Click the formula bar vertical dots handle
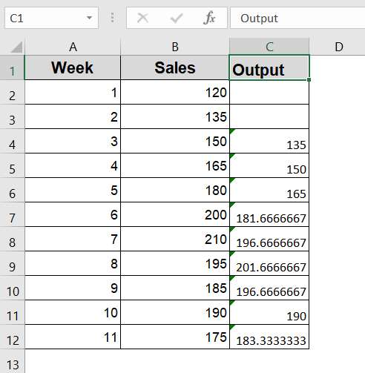This screenshot has width=365, height=373. 113,18
